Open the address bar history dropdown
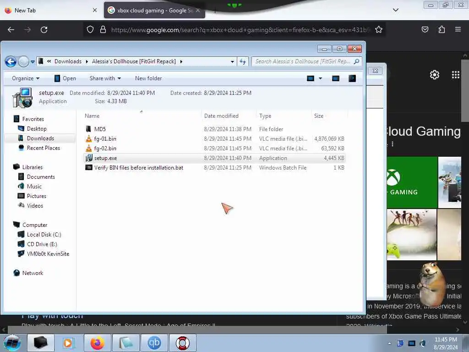This screenshot has width=469, height=352. [x=232, y=62]
